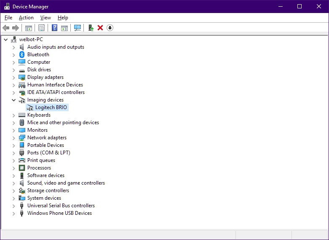Select the Keyboards label
The image size is (329, 240).
pos(39,115)
